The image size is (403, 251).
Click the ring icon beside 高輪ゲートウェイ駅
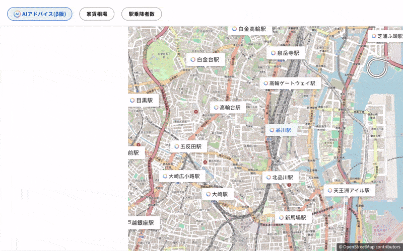tap(265, 83)
